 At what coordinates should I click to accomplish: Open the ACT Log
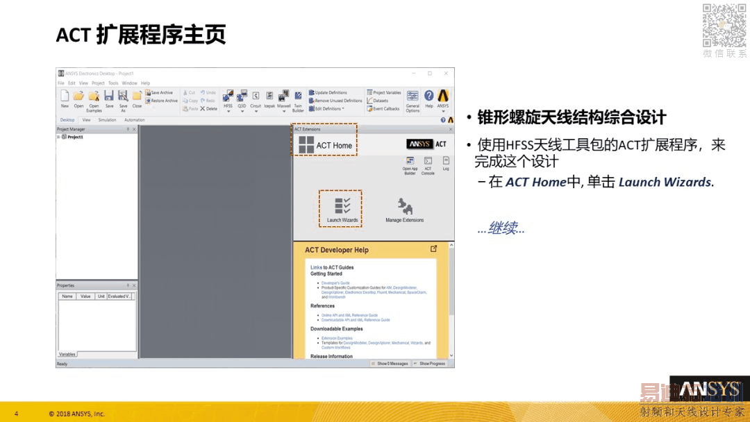pyautogui.click(x=446, y=163)
